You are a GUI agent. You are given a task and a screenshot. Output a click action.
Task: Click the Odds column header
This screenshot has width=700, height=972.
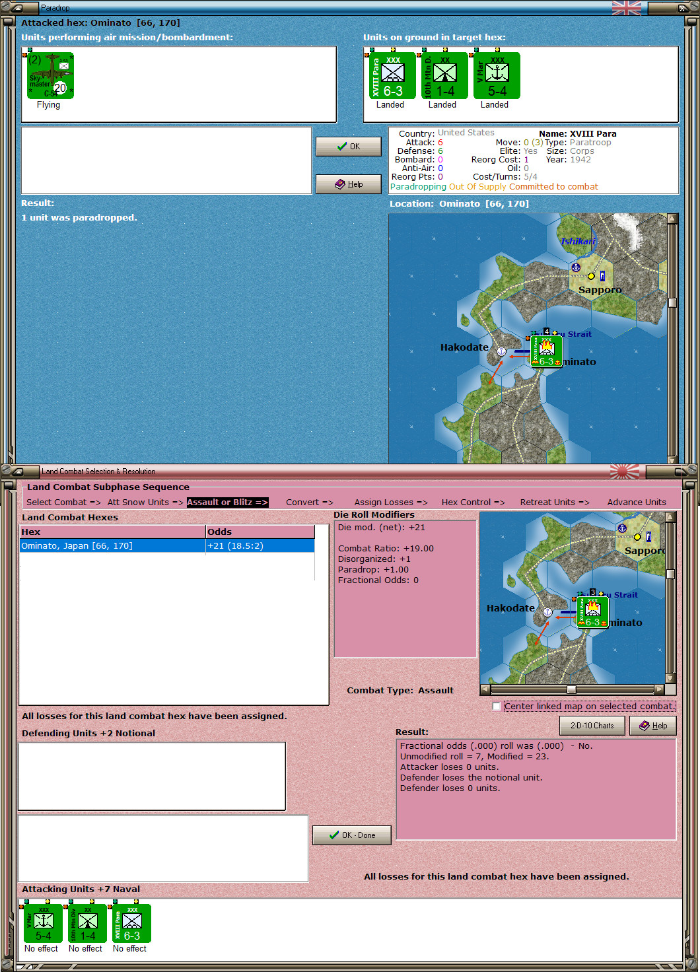pyautogui.click(x=260, y=532)
